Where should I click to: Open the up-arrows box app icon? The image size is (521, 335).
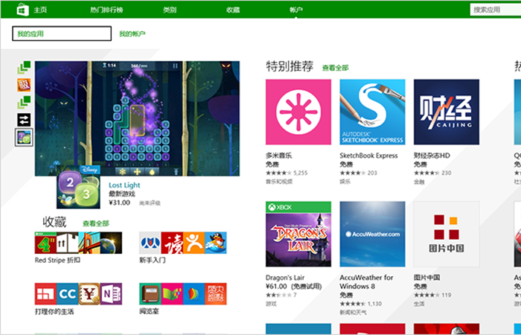point(68,243)
